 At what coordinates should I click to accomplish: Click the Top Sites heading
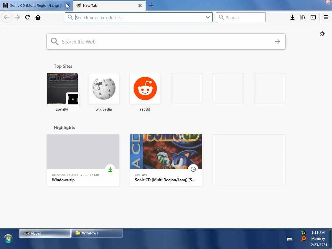[x=63, y=66]
